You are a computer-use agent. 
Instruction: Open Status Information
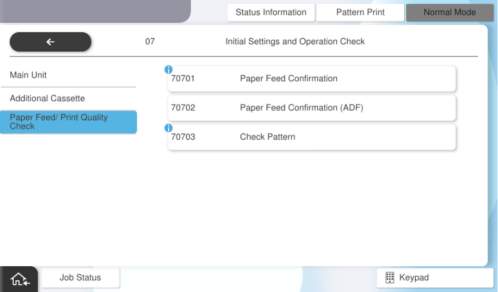click(x=271, y=13)
